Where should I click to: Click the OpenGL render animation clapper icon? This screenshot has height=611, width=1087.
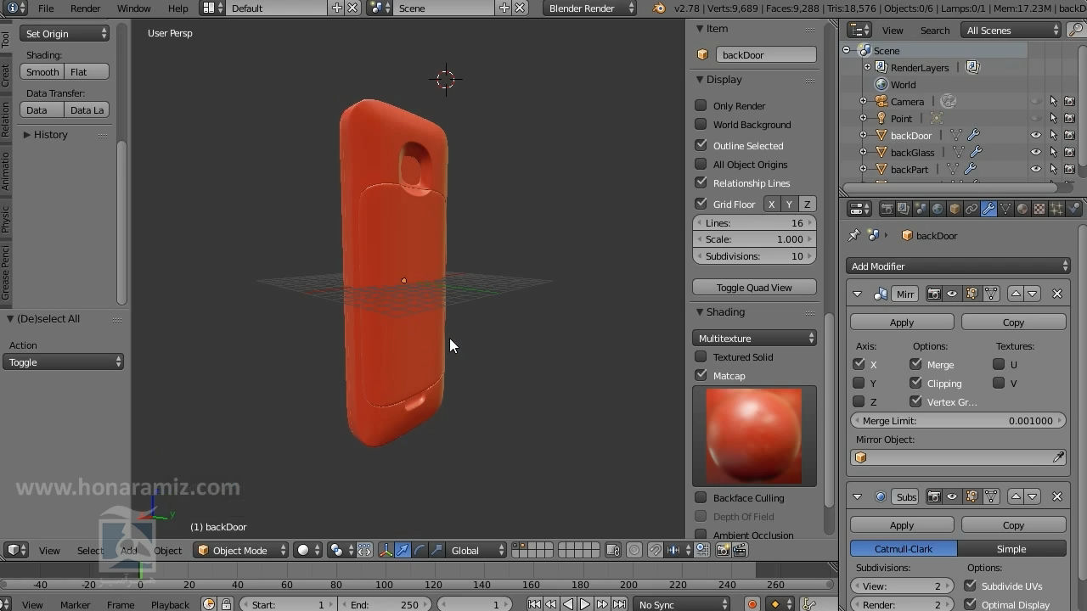click(740, 550)
